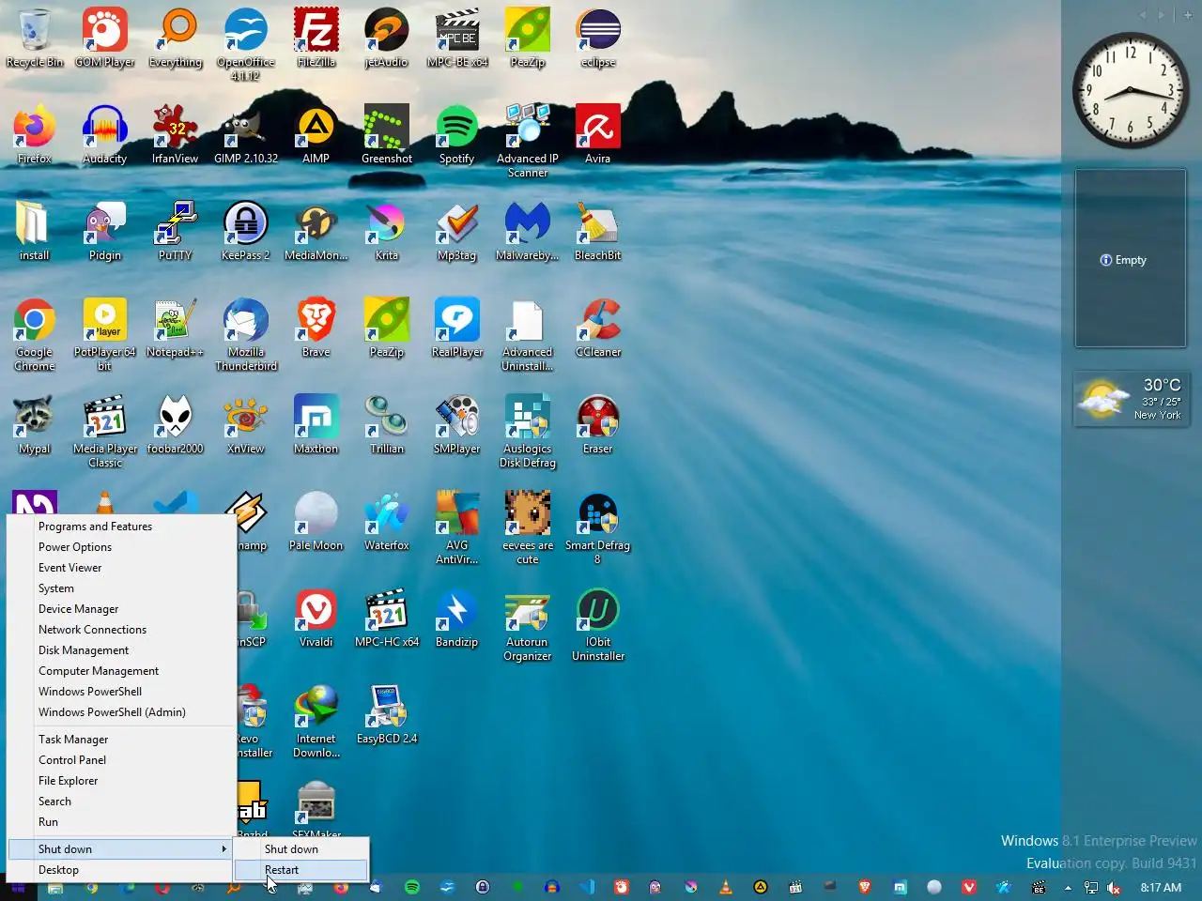The image size is (1202, 901).
Task: Open the jetAudio desktop icon
Action: click(x=387, y=38)
